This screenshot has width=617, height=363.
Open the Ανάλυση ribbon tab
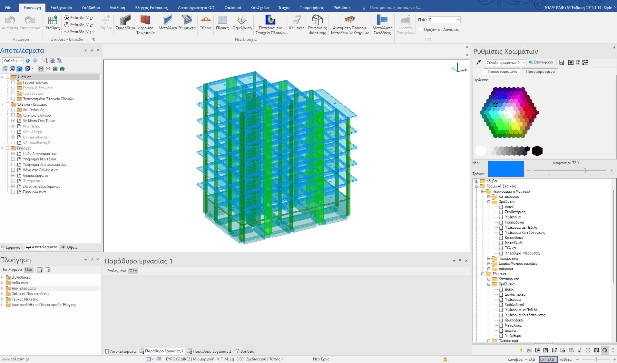117,7
